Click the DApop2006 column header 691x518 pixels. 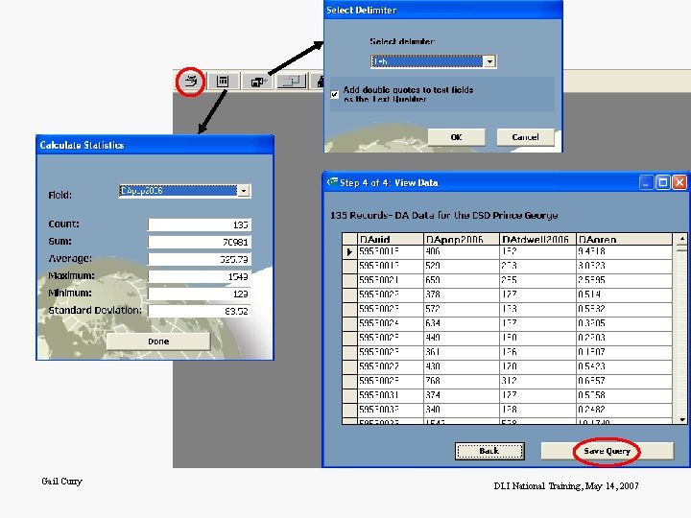pyautogui.click(x=462, y=239)
